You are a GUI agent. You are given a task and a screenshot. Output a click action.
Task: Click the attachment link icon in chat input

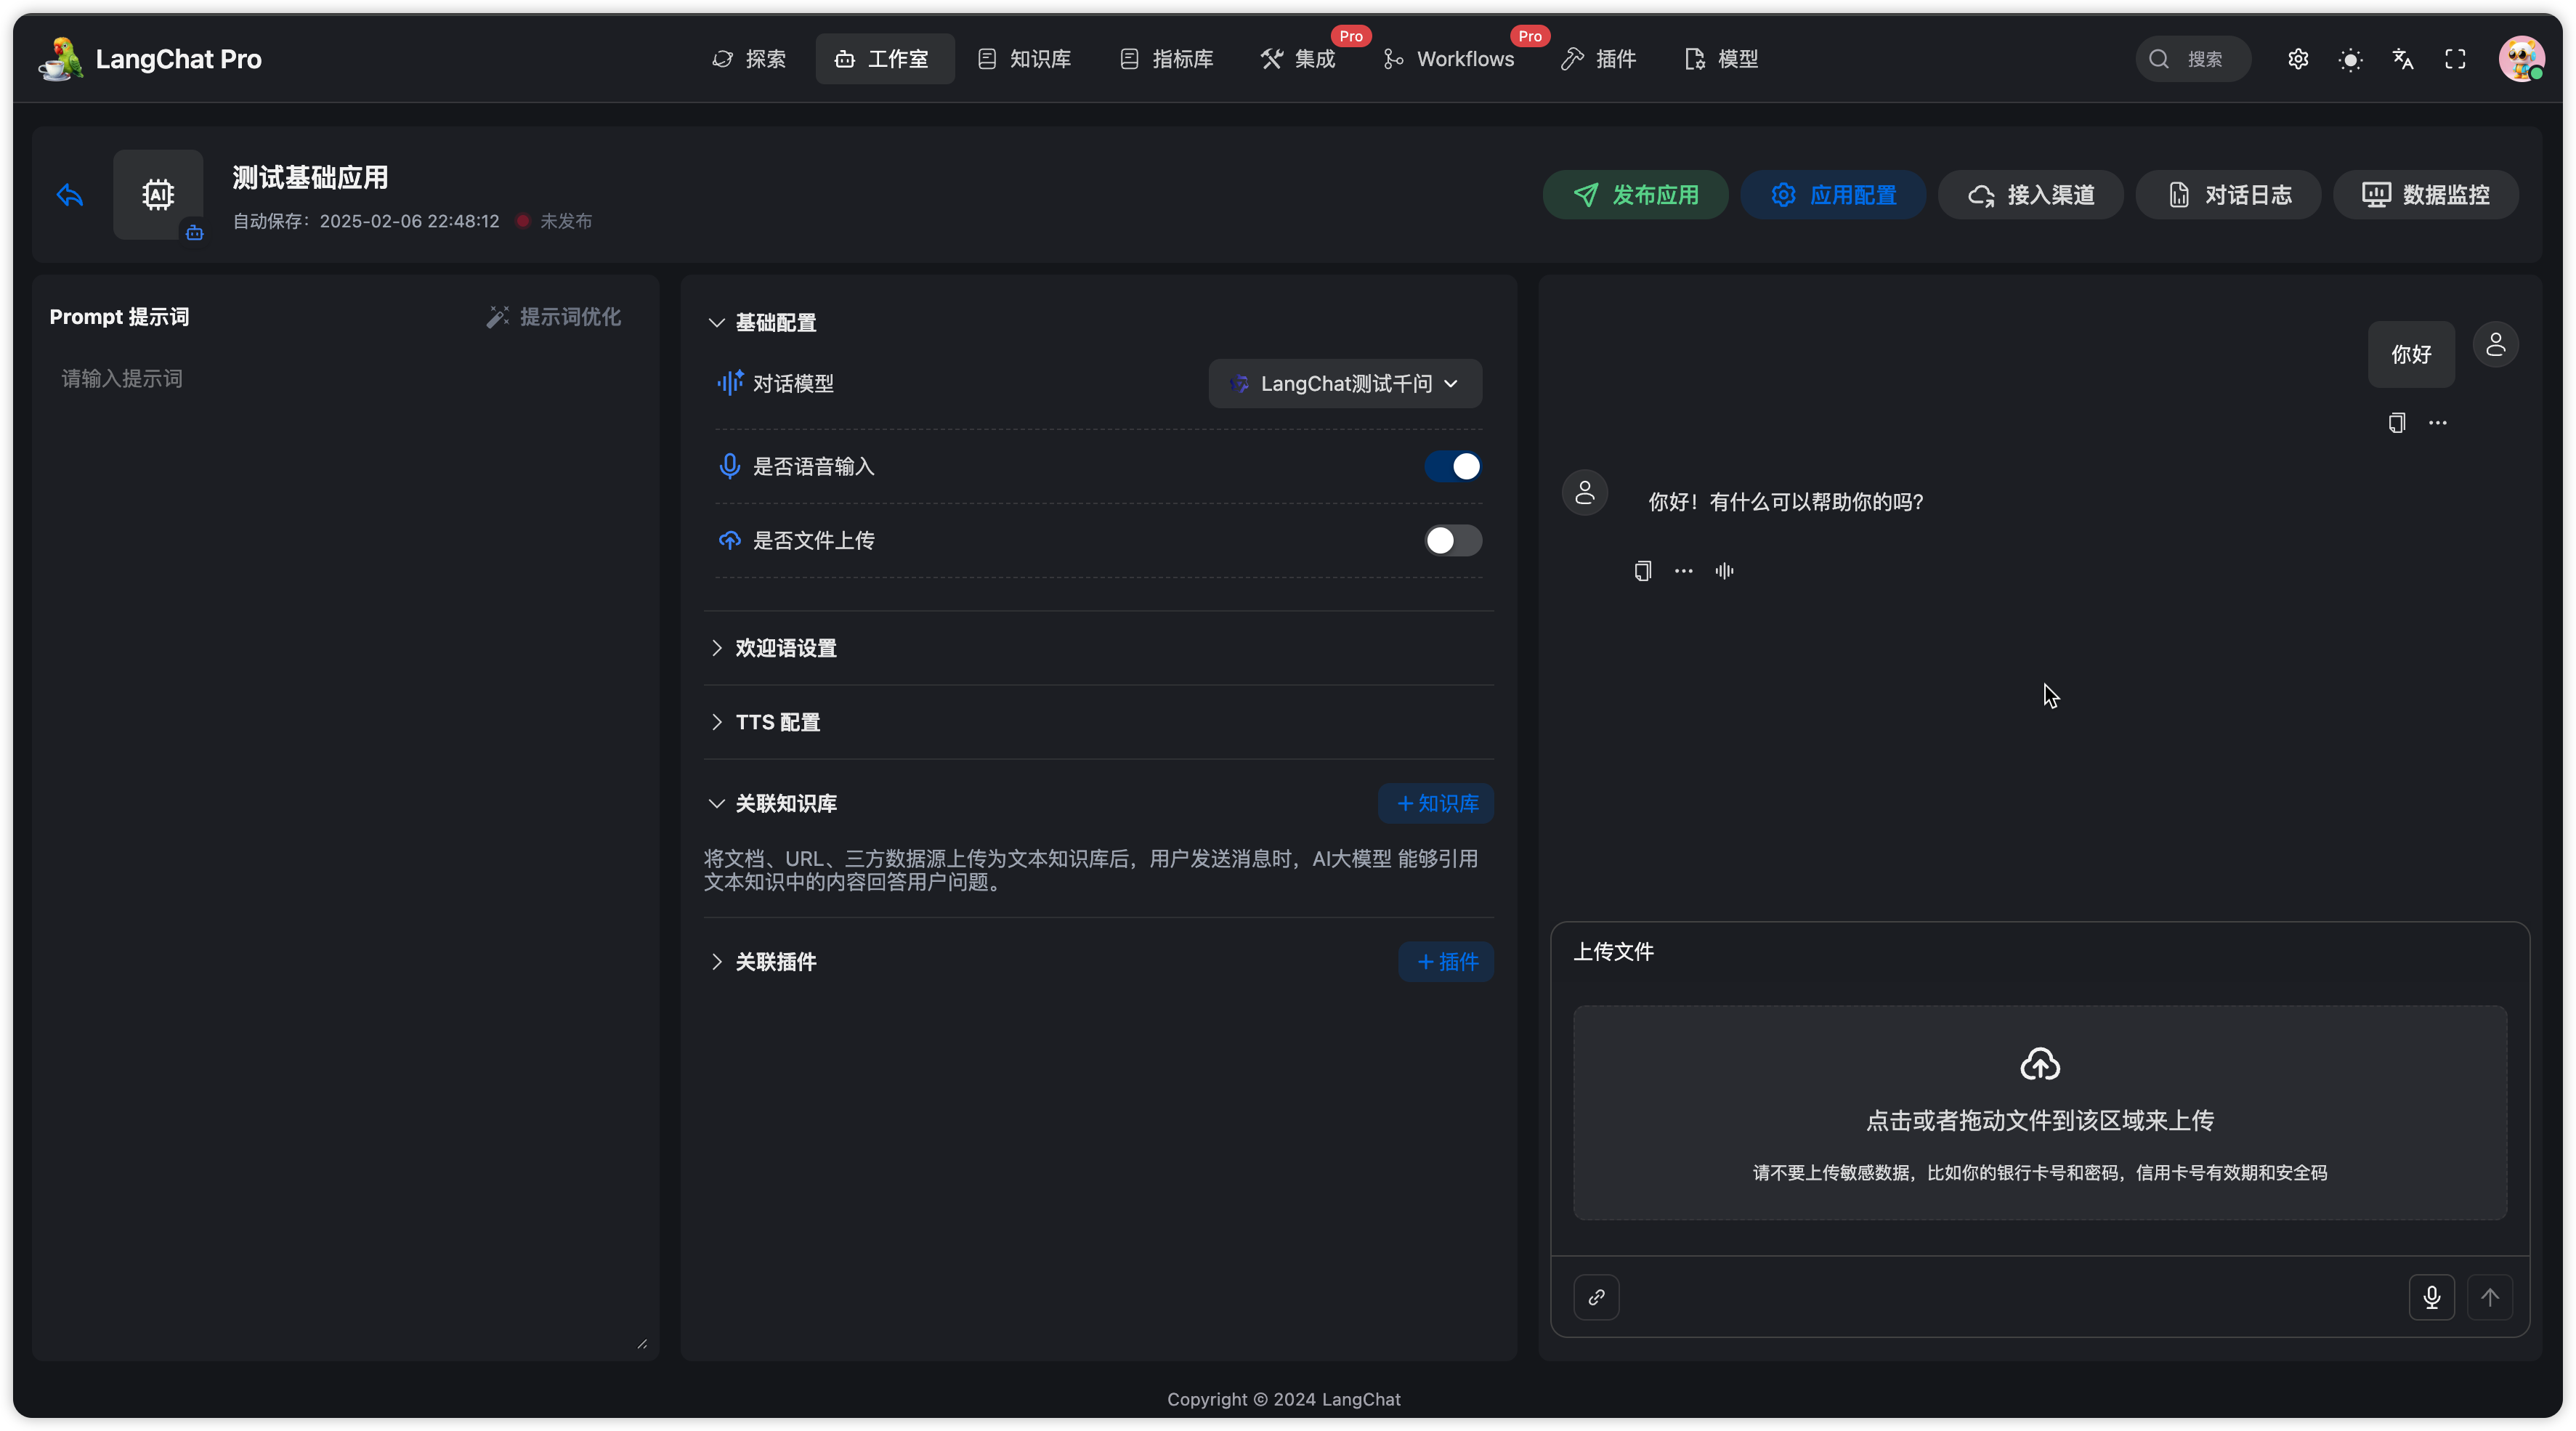(1596, 1297)
